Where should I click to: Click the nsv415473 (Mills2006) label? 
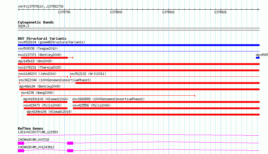point(42,105)
